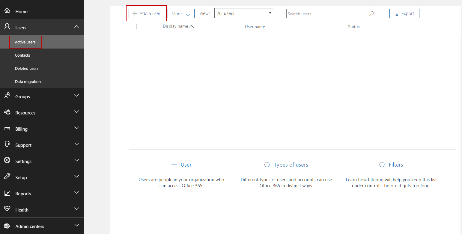Click the Support headset icon

pyautogui.click(x=7, y=145)
